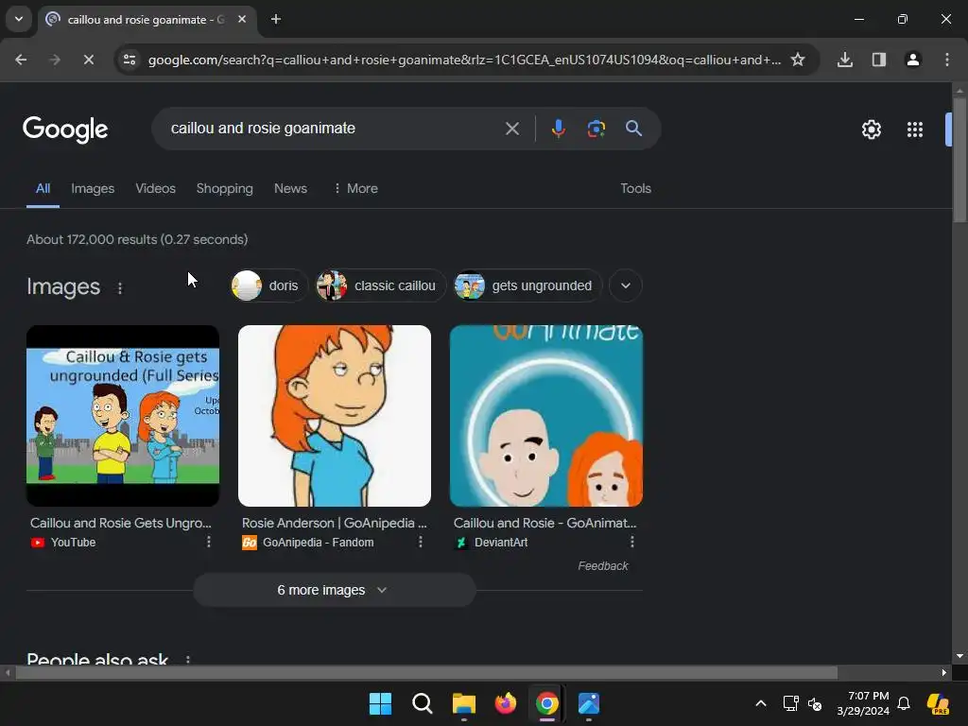
Task: Go back to the previous page
Action: click(21, 60)
